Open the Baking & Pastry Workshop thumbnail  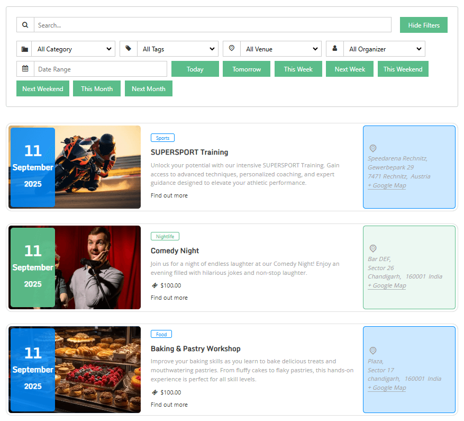click(98, 370)
